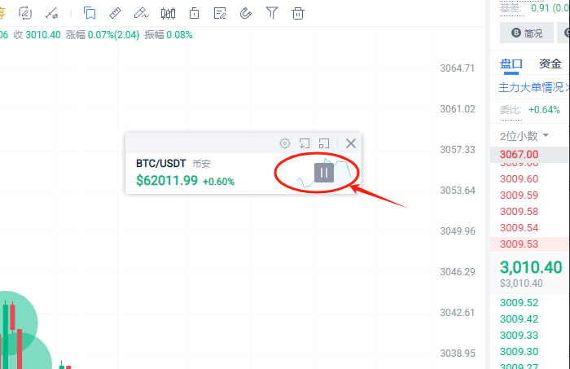Viewport: 570px width, 369px height.
Task: Close the BTC/USDT floating widget
Action: pos(351,143)
